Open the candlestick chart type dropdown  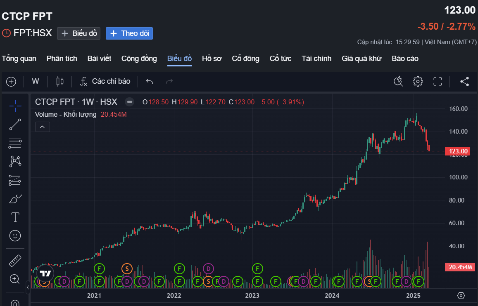pos(60,81)
